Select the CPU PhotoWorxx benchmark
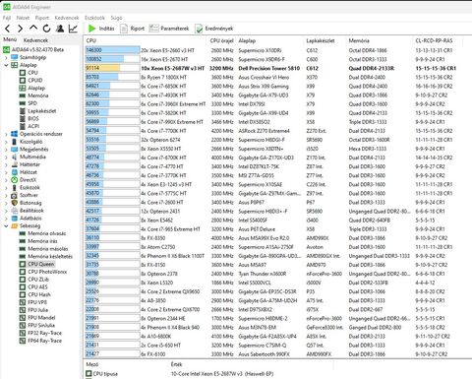Viewport: 472px width, 379px height. tap(43, 272)
